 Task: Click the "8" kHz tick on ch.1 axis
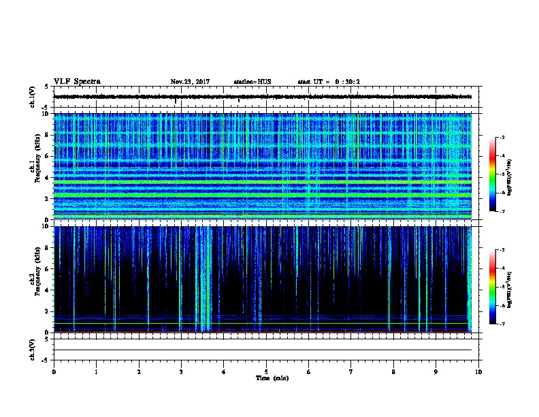point(48,135)
